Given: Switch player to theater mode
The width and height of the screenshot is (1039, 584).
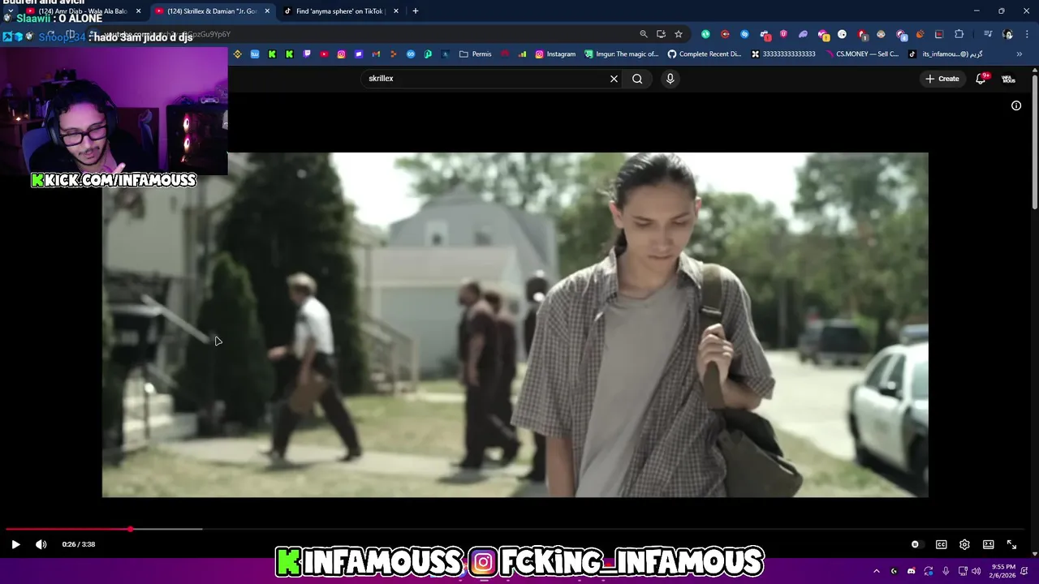Looking at the screenshot, I should (988, 544).
